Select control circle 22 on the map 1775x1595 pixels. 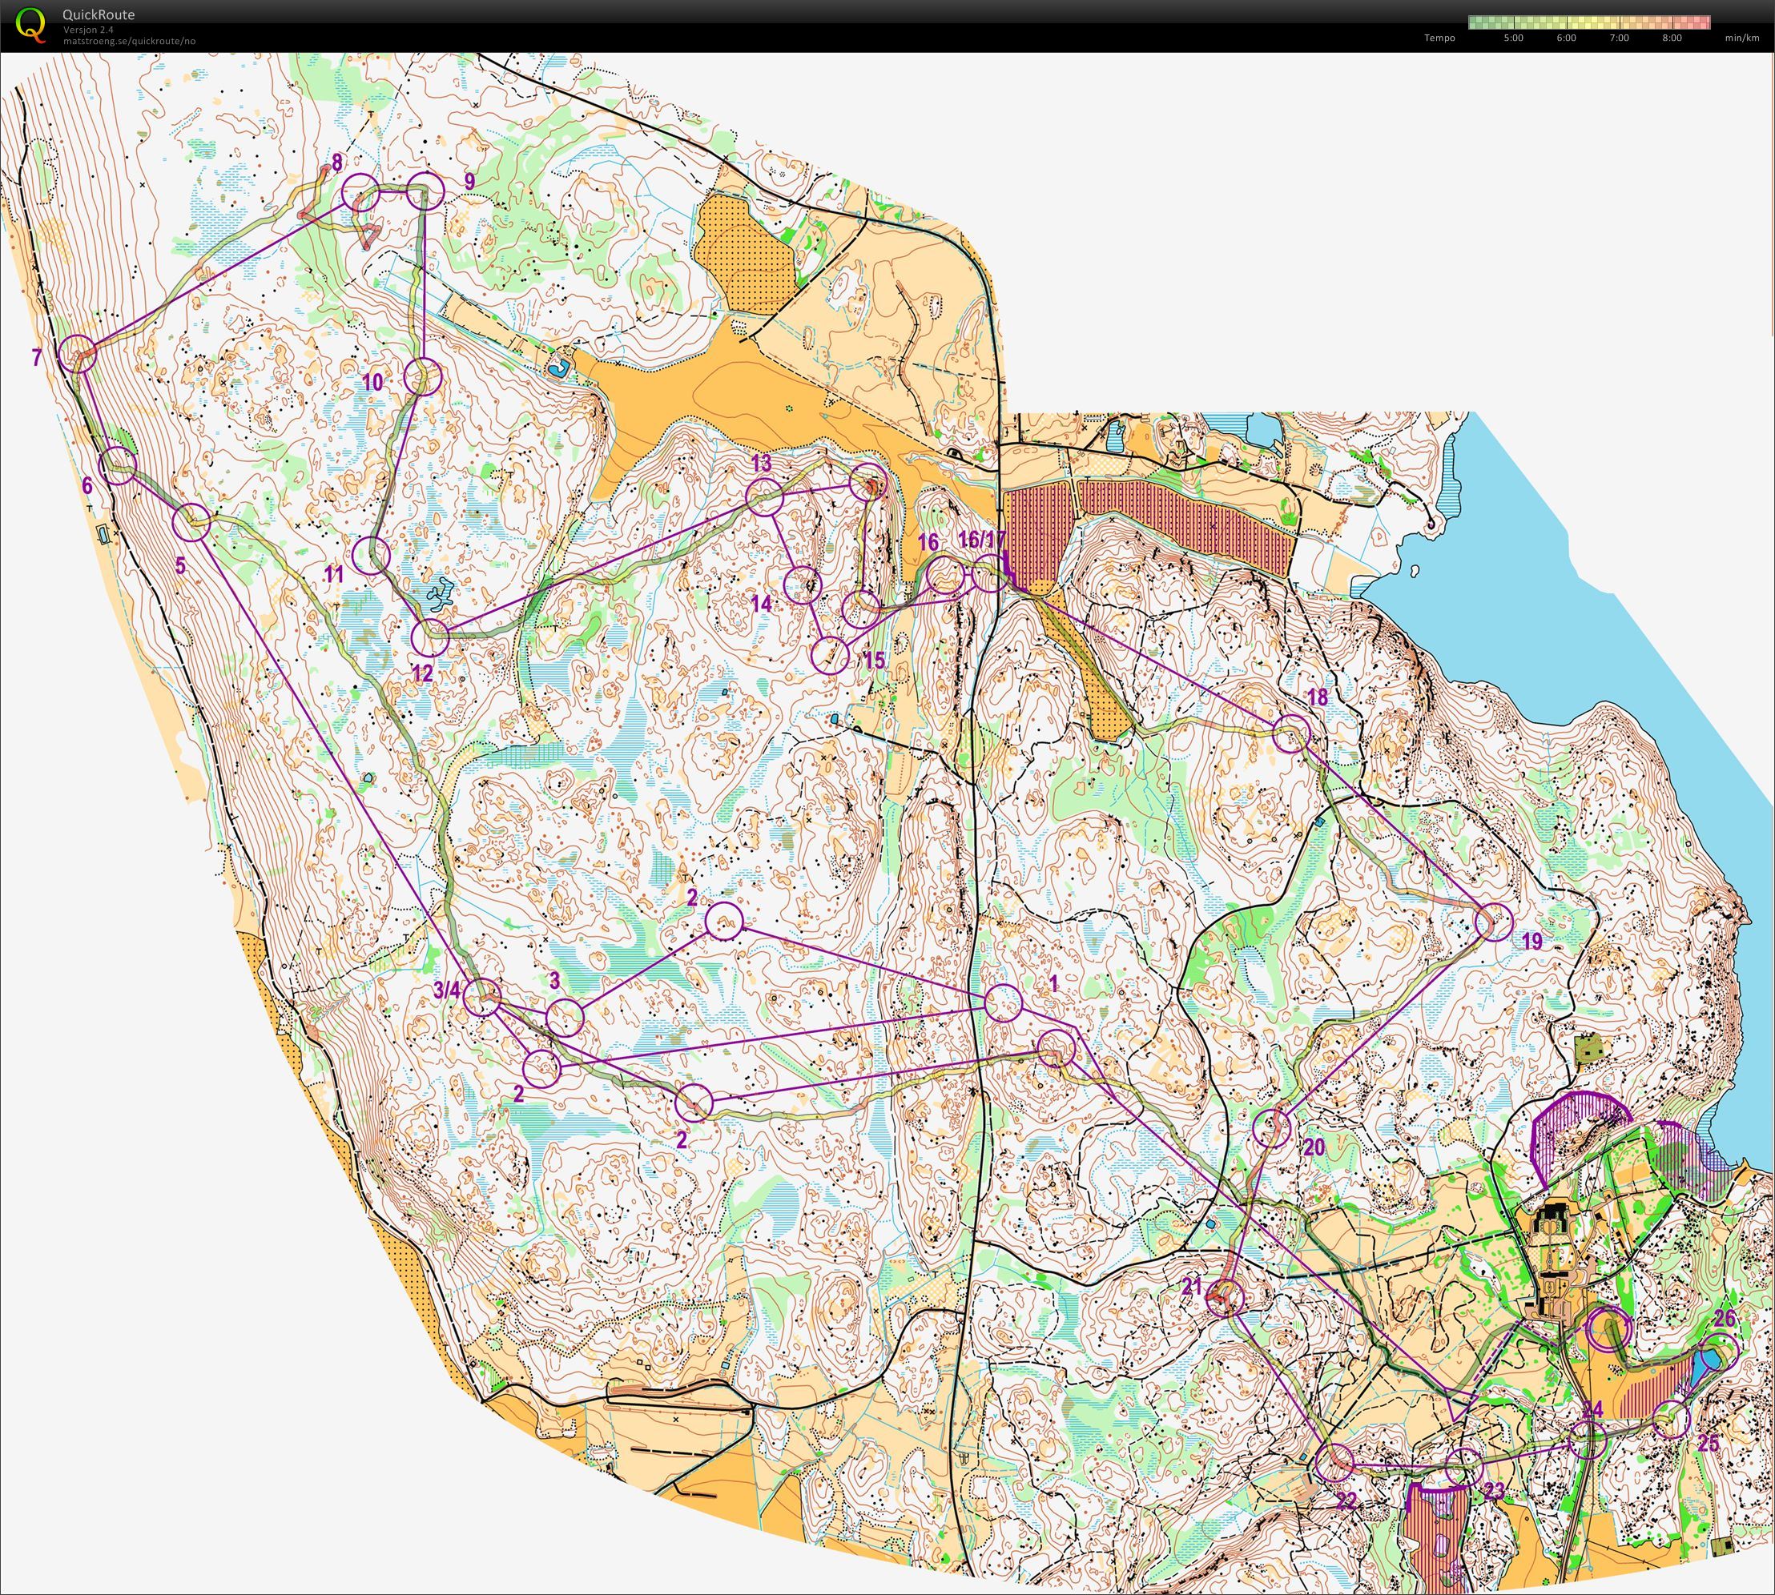point(1334,1463)
